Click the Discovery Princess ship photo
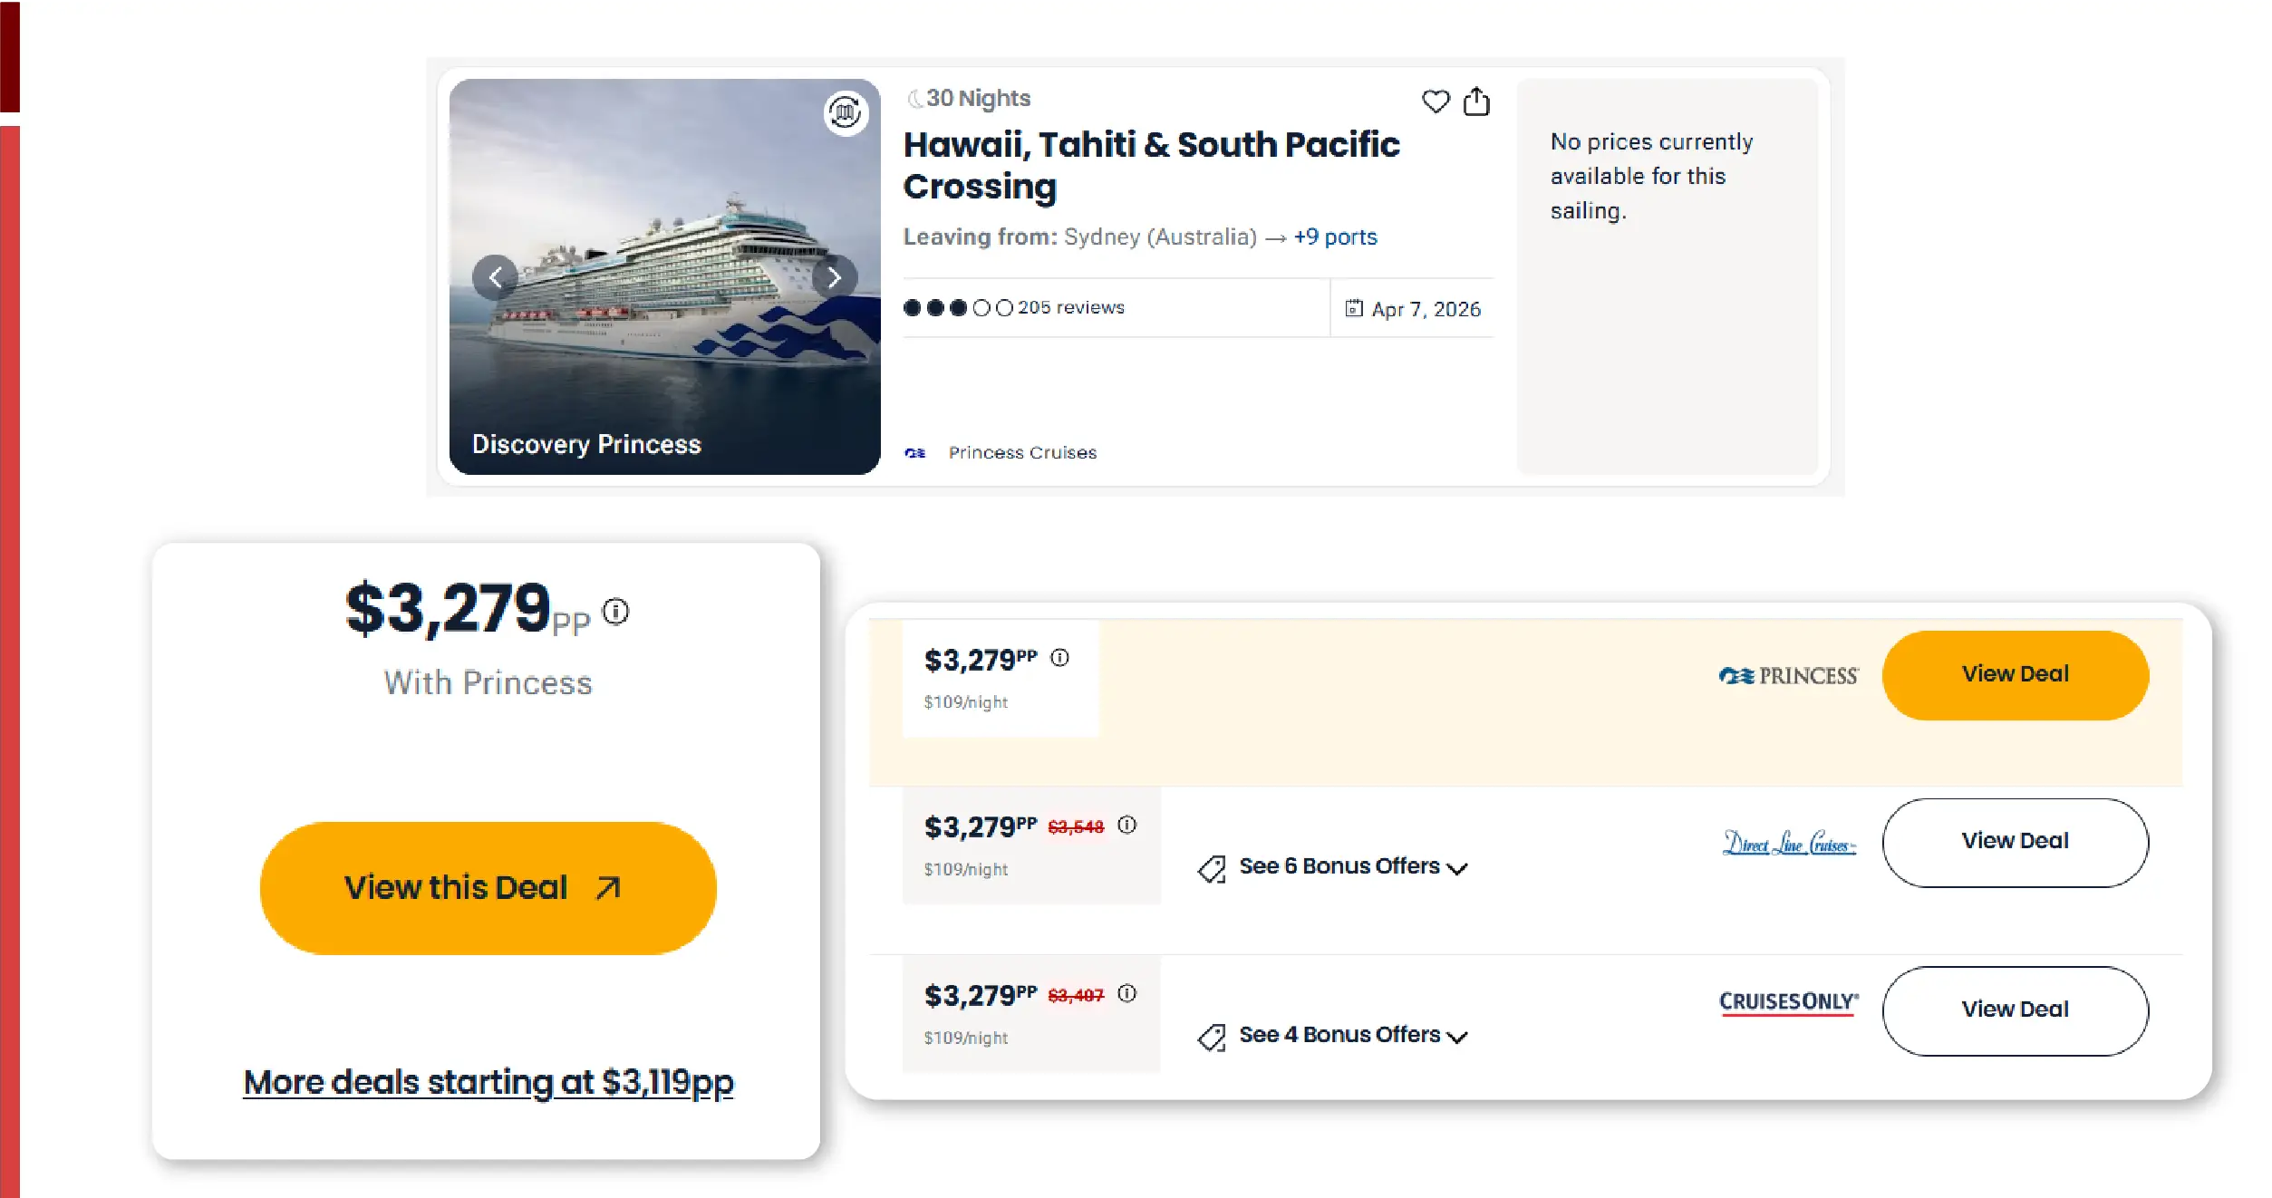The width and height of the screenshot is (2272, 1198). pyautogui.click(x=664, y=344)
